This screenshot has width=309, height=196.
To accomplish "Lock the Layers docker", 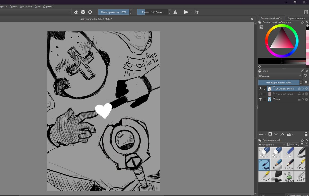I will pyautogui.click(x=260, y=71).
